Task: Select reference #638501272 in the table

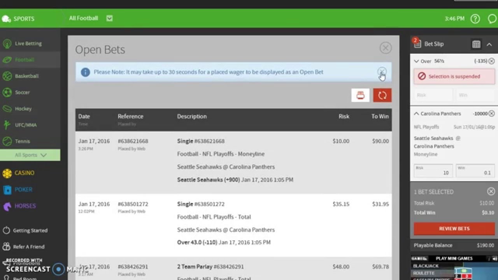Action: tap(133, 204)
